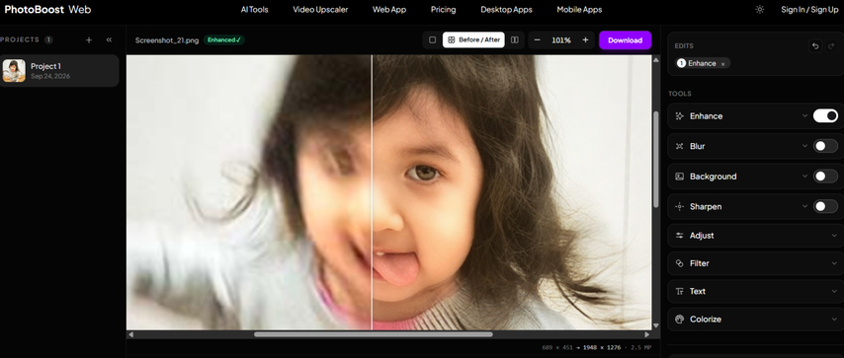Viewport: 844px width, 358px height.
Task: Open the Video Upscaler page
Action: click(x=320, y=10)
